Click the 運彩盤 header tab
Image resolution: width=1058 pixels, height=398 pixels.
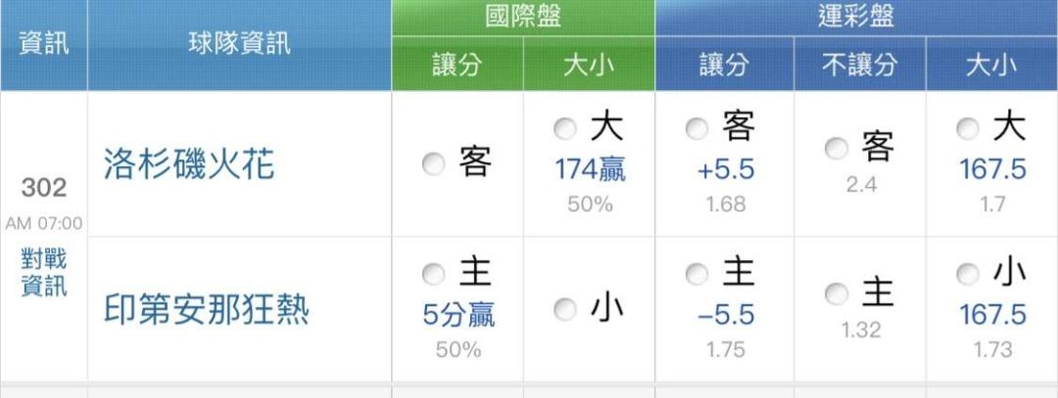click(x=855, y=18)
